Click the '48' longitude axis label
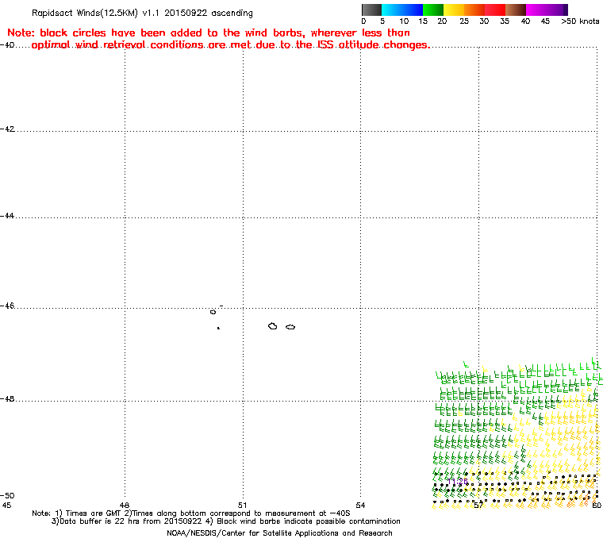 pos(125,505)
